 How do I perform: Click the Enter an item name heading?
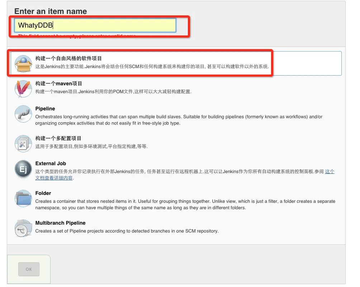tap(51, 11)
